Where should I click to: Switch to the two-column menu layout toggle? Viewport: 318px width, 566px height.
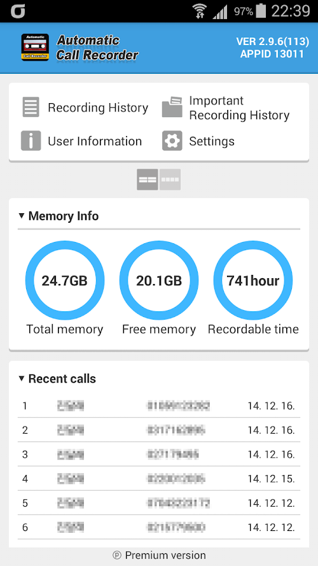click(x=148, y=180)
